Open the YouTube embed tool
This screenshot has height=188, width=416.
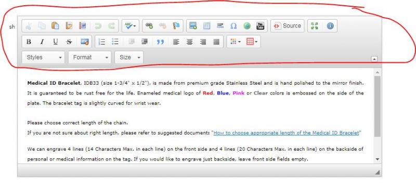click(261, 25)
